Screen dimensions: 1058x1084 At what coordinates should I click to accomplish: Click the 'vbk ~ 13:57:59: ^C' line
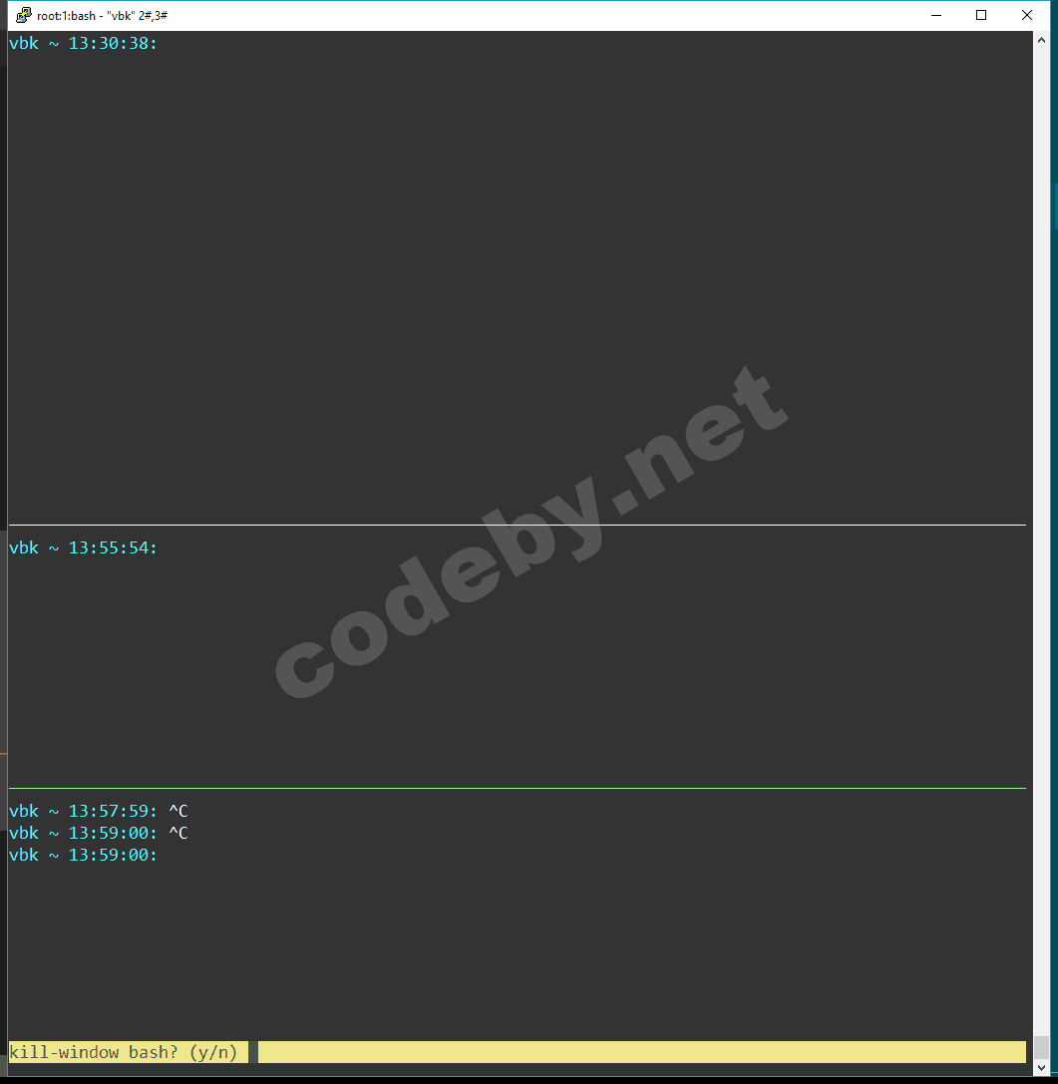98,811
